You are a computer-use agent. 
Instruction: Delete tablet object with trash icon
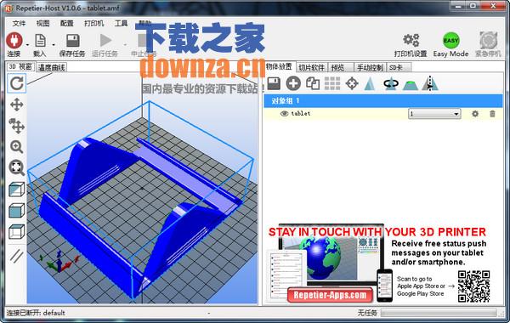[x=492, y=114]
